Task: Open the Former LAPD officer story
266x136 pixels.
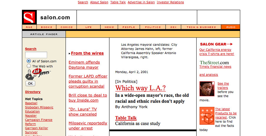Action: [88, 81]
